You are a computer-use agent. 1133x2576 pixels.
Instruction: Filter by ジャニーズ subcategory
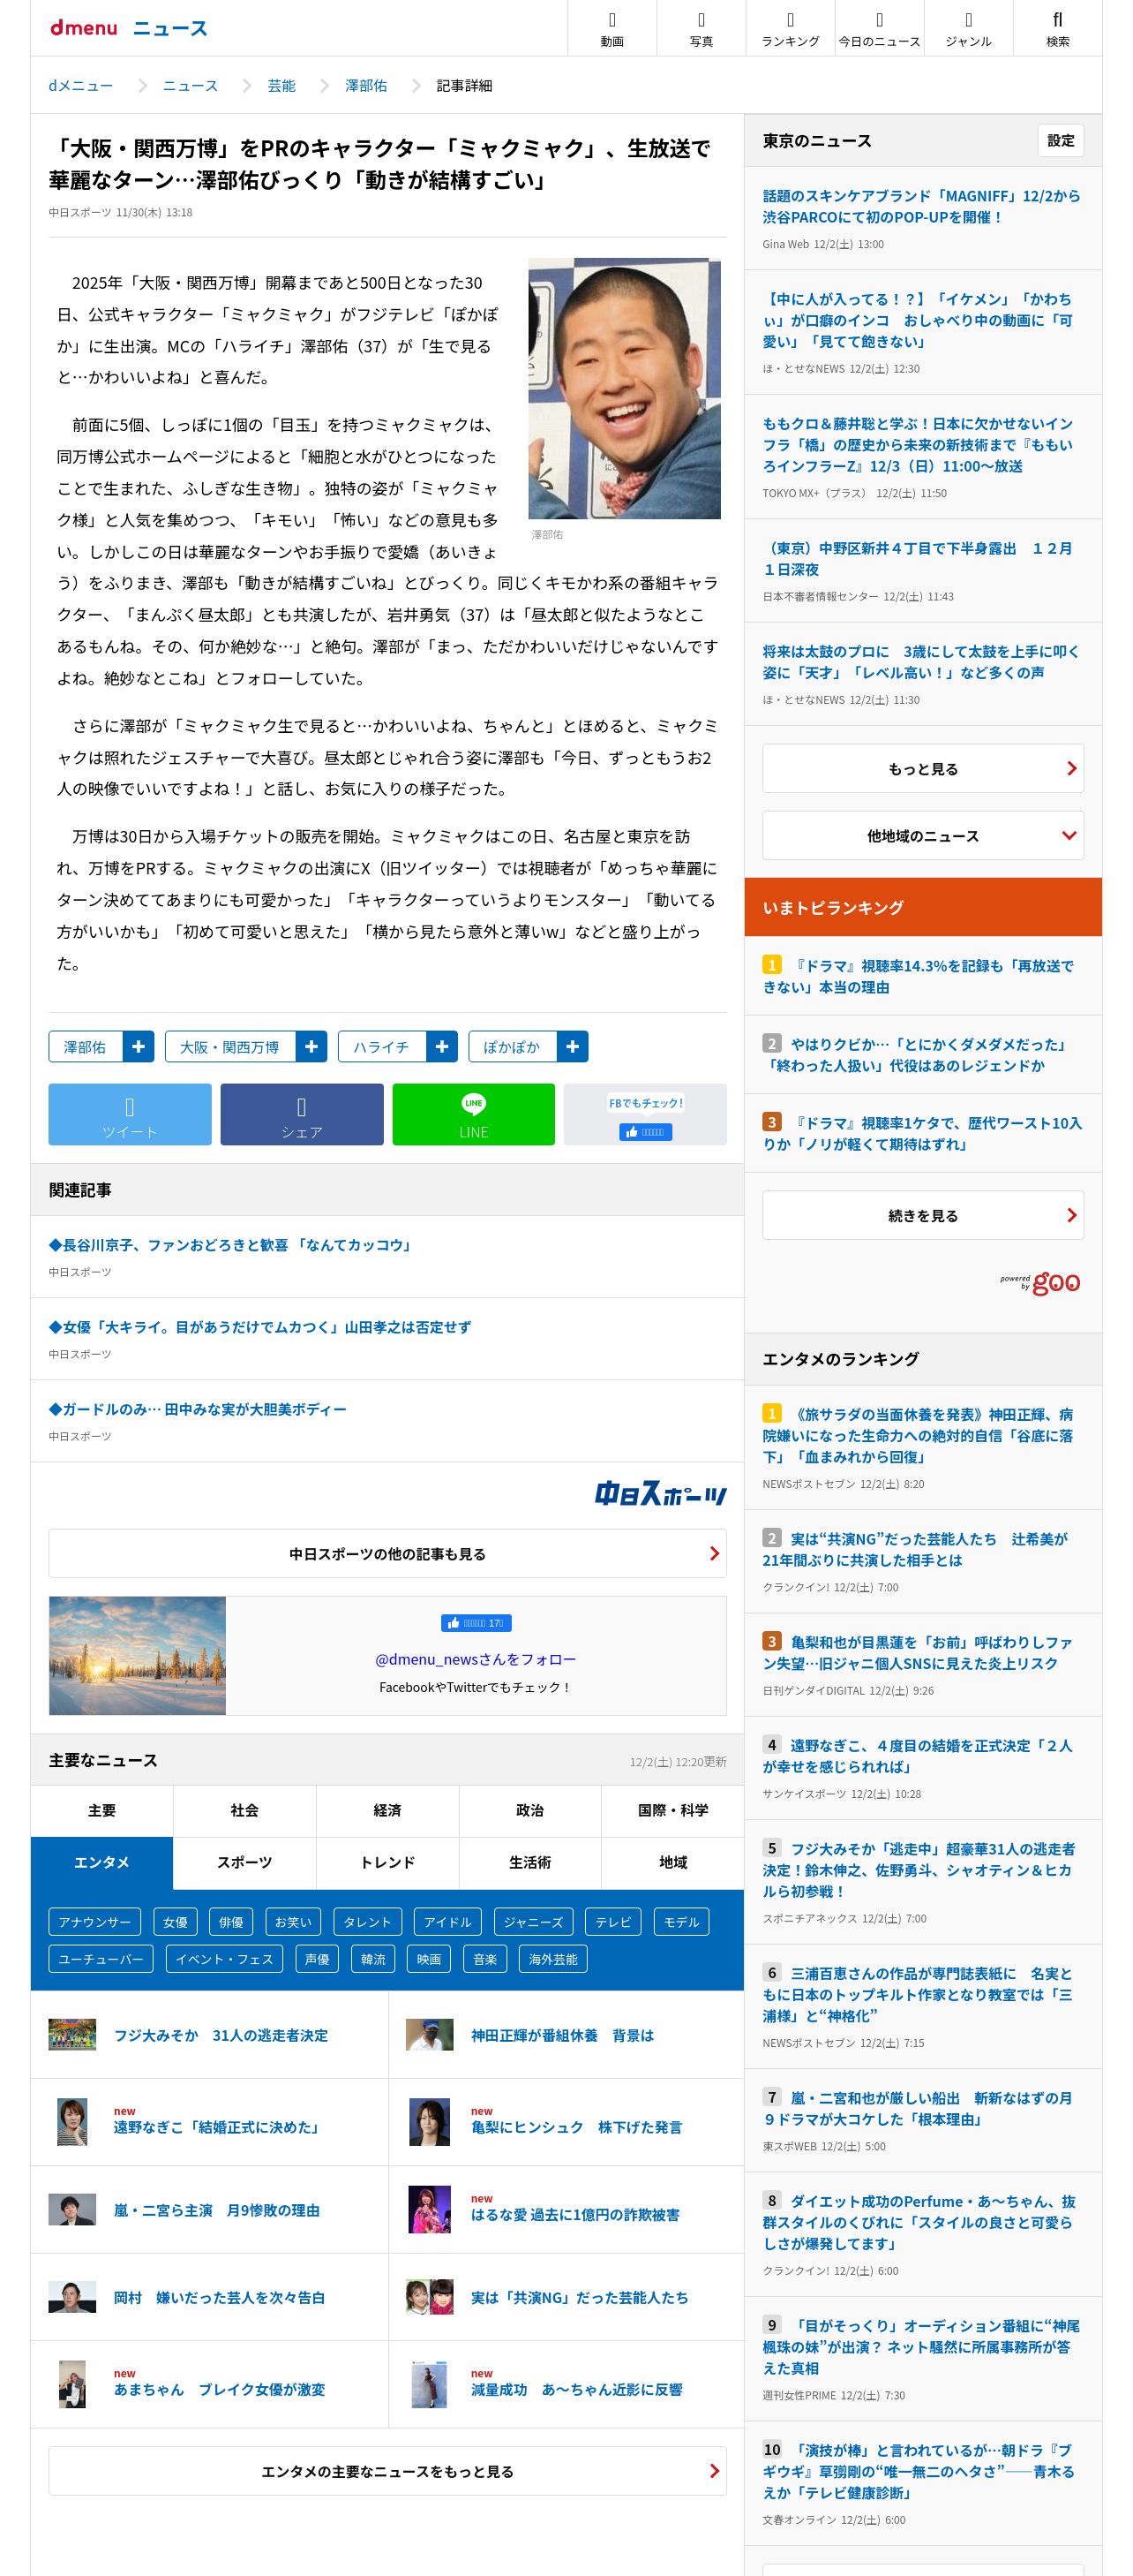pyautogui.click(x=534, y=1921)
